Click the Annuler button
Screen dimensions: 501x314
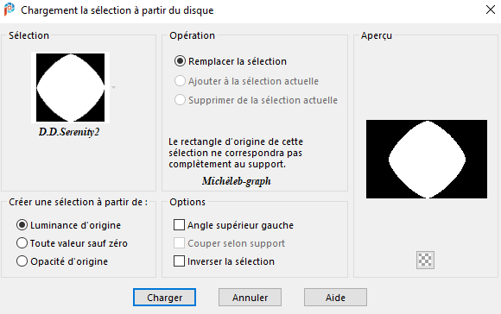pyautogui.click(x=250, y=298)
